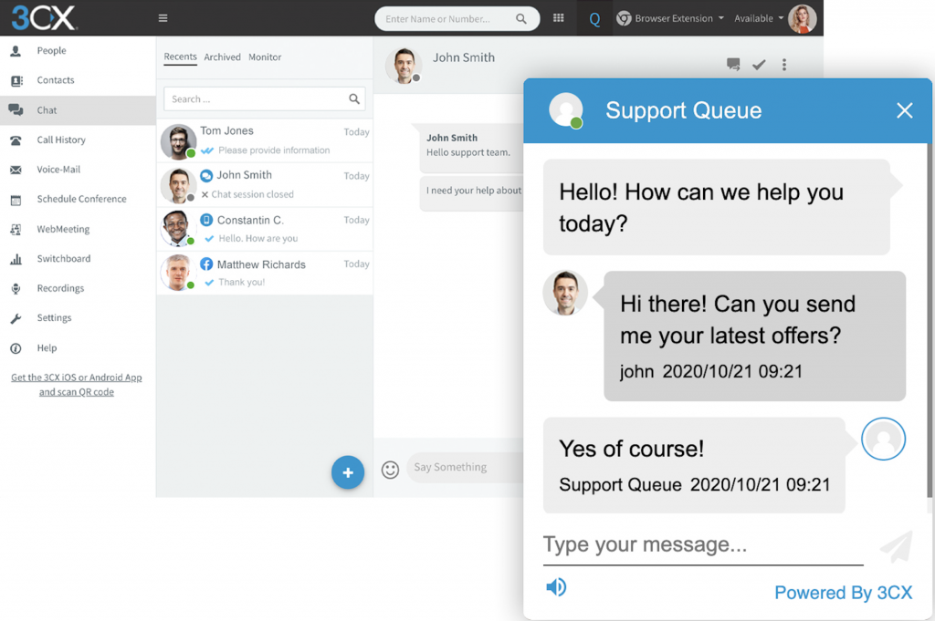935x621 pixels.
Task: Open the dialpad grid icon
Action: tap(559, 18)
